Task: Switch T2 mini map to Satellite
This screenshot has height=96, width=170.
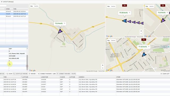Action: pos(151,6)
